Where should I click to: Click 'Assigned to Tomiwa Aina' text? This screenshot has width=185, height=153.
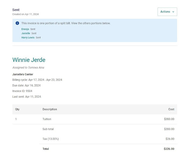point(28,68)
